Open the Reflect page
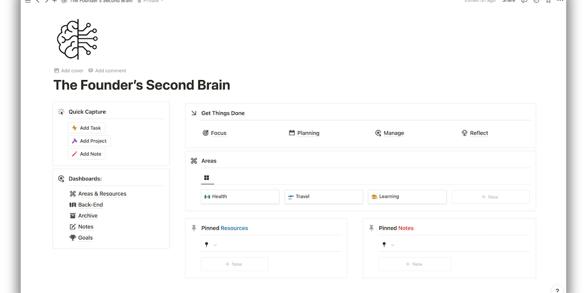587x293 pixels. [x=475, y=133]
